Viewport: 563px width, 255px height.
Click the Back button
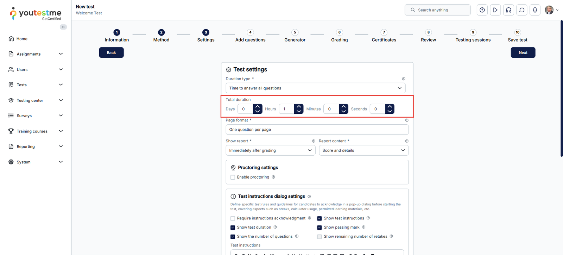coord(111,52)
